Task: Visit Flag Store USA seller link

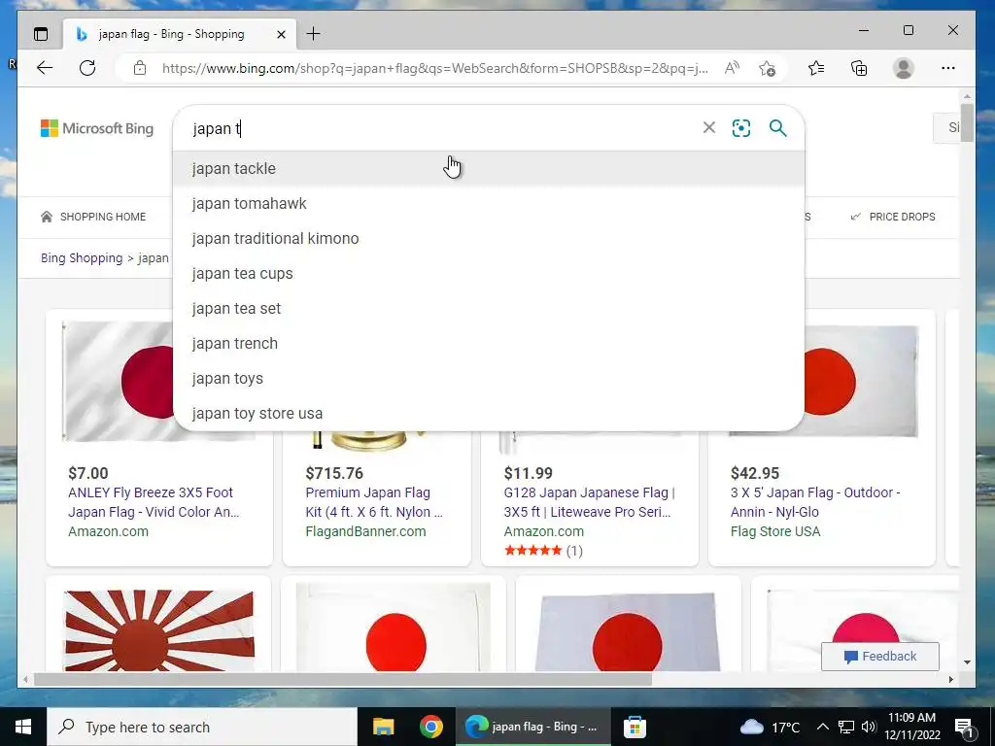Action: point(775,531)
